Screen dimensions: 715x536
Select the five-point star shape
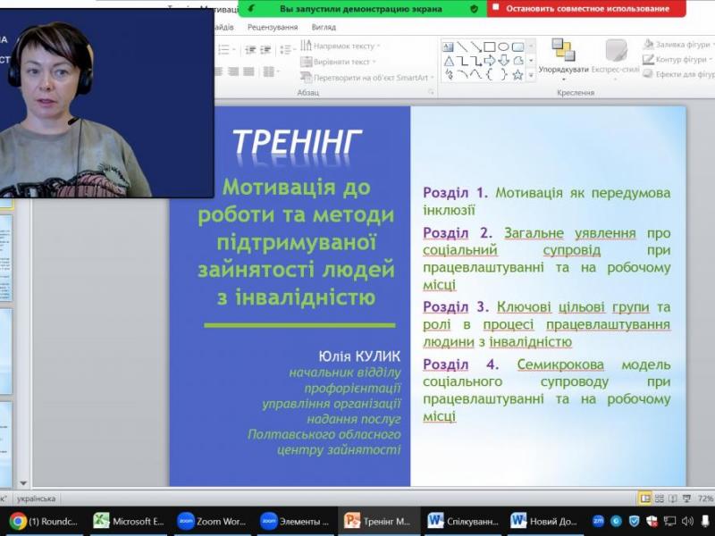click(x=517, y=75)
